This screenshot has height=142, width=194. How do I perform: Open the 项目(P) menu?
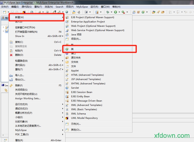70,7
